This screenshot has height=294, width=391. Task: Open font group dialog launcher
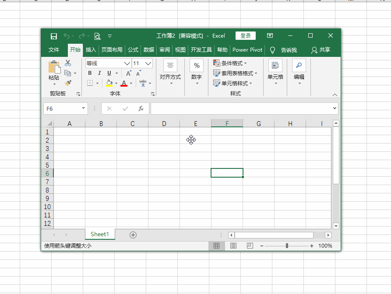point(153,94)
